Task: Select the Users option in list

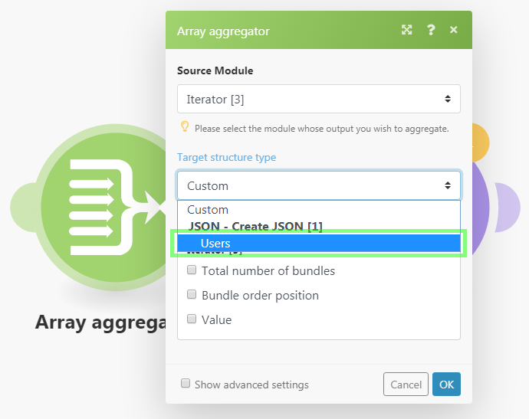Action: pos(319,243)
